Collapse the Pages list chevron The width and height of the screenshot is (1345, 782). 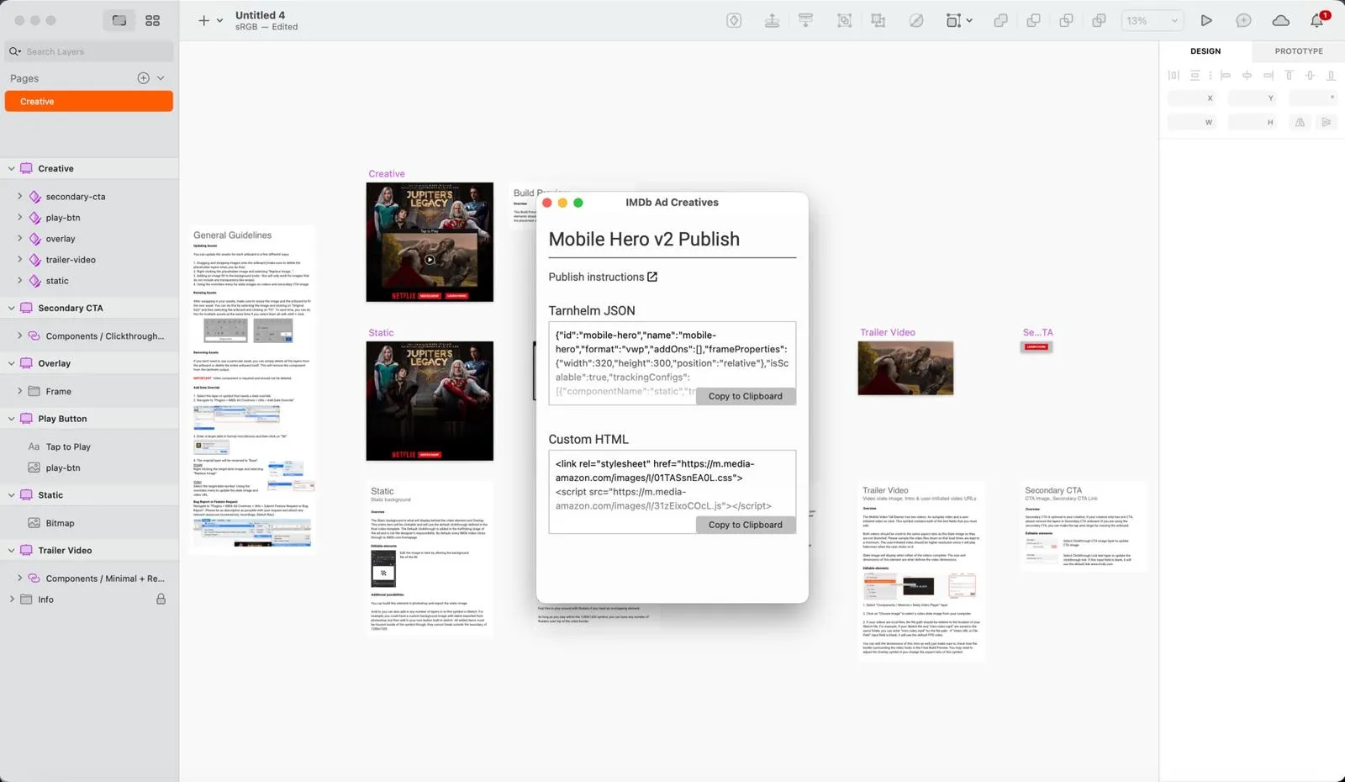click(161, 78)
